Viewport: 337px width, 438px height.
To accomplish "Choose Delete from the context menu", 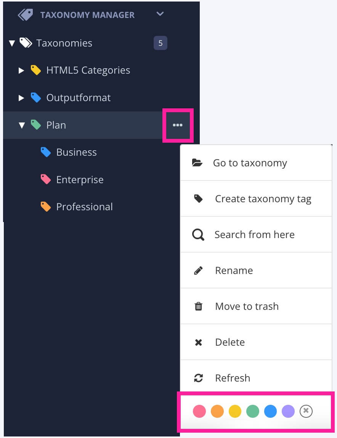I will (229, 342).
